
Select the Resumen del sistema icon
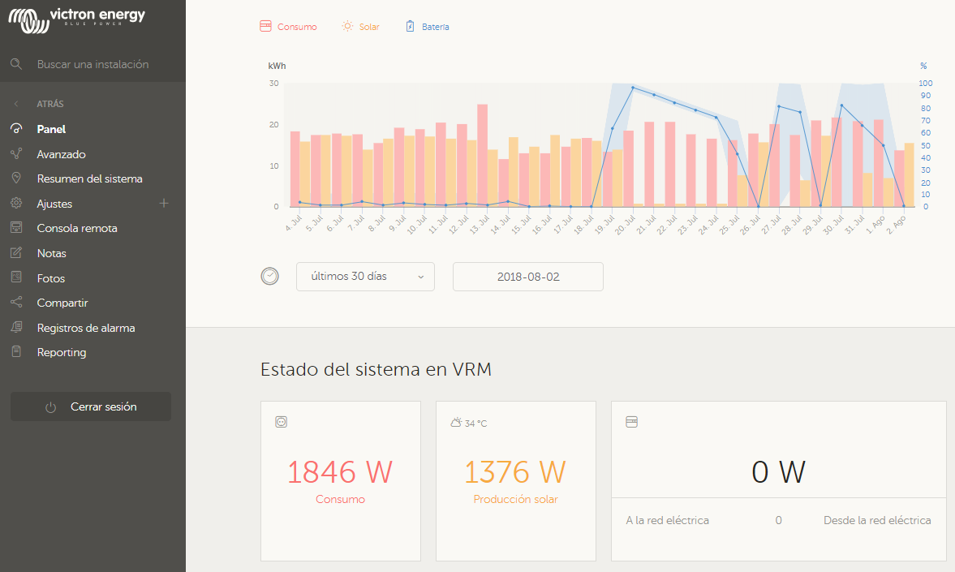pyautogui.click(x=16, y=178)
